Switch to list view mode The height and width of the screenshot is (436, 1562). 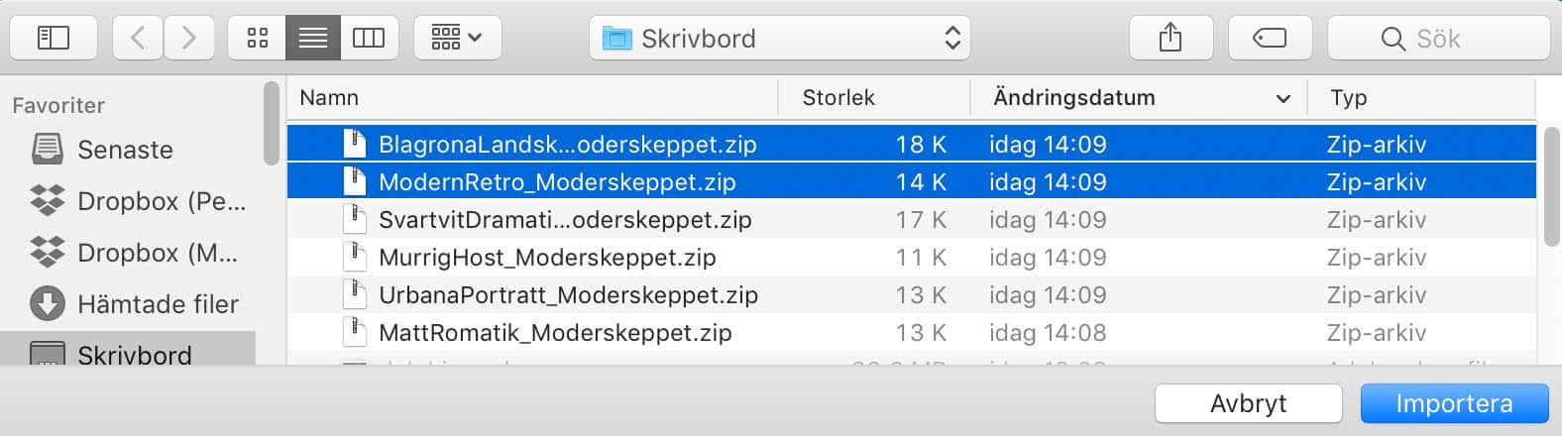click(x=312, y=39)
